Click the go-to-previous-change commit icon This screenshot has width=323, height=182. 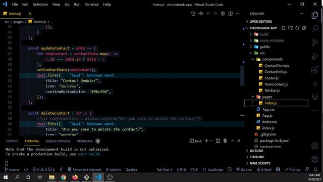point(201,14)
